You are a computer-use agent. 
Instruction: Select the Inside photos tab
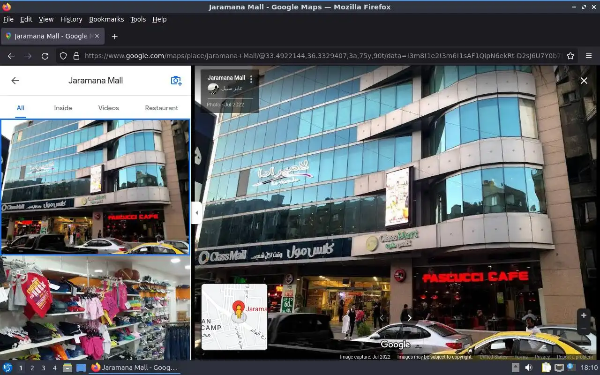tap(63, 108)
